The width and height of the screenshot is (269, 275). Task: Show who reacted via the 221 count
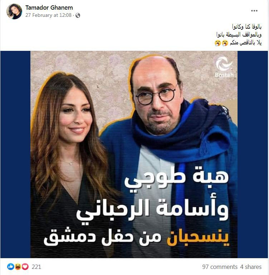tap(36, 267)
